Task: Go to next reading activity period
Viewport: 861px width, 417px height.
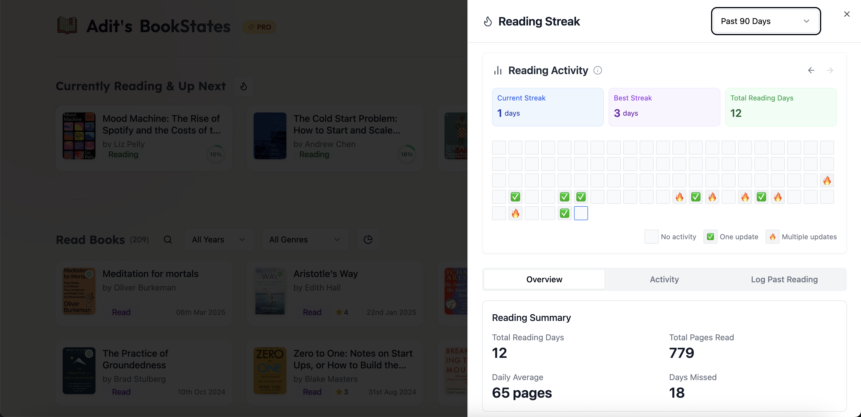Action: (x=830, y=70)
